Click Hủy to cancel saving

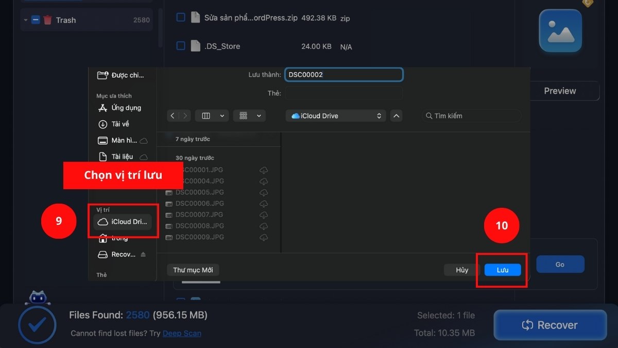coord(462,270)
